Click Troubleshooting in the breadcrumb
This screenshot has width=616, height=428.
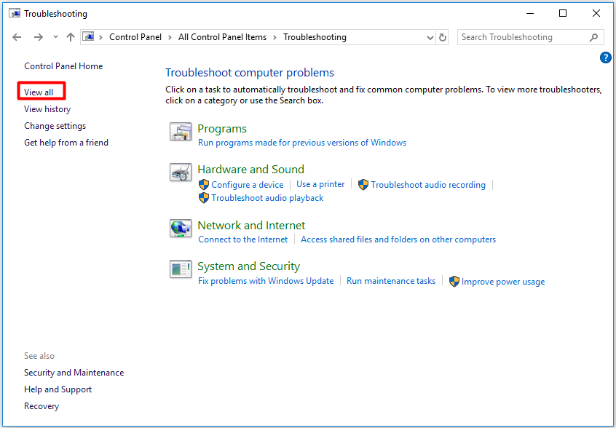pyautogui.click(x=315, y=37)
